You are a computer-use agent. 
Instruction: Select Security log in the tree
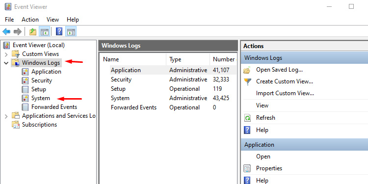click(x=42, y=80)
